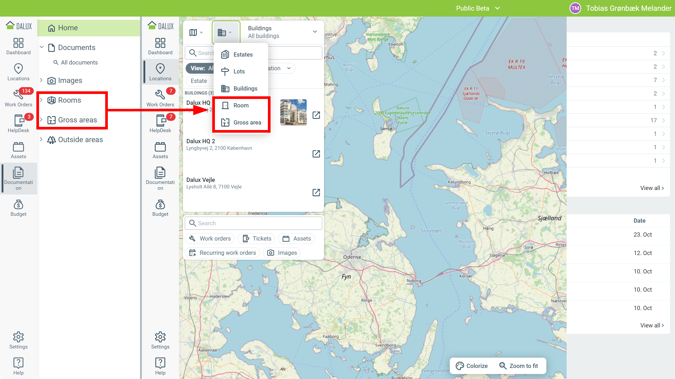Open the row showing count 7
This screenshot has height=379, width=675.
[x=618, y=80]
